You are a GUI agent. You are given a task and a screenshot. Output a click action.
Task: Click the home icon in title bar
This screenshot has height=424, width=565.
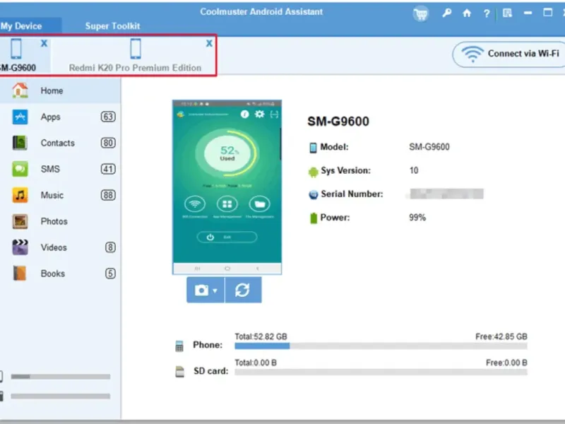pyautogui.click(x=467, y=13)
